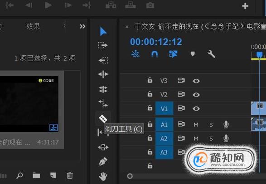Select the Hand tool
This screenshot has width=266, height=184.
103,176
